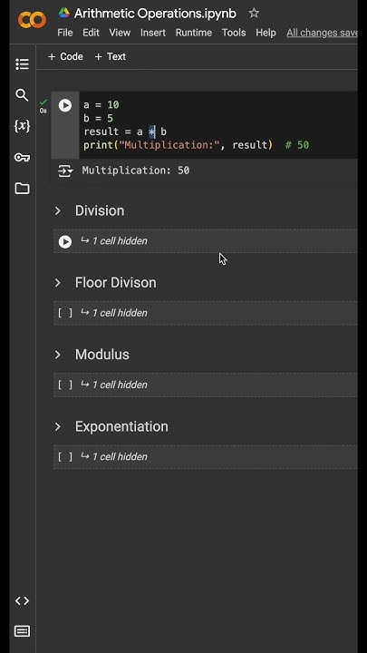The width and height of the screenshot is (367, 653).
Task: Expand the Division section
Action: [58, 210]
